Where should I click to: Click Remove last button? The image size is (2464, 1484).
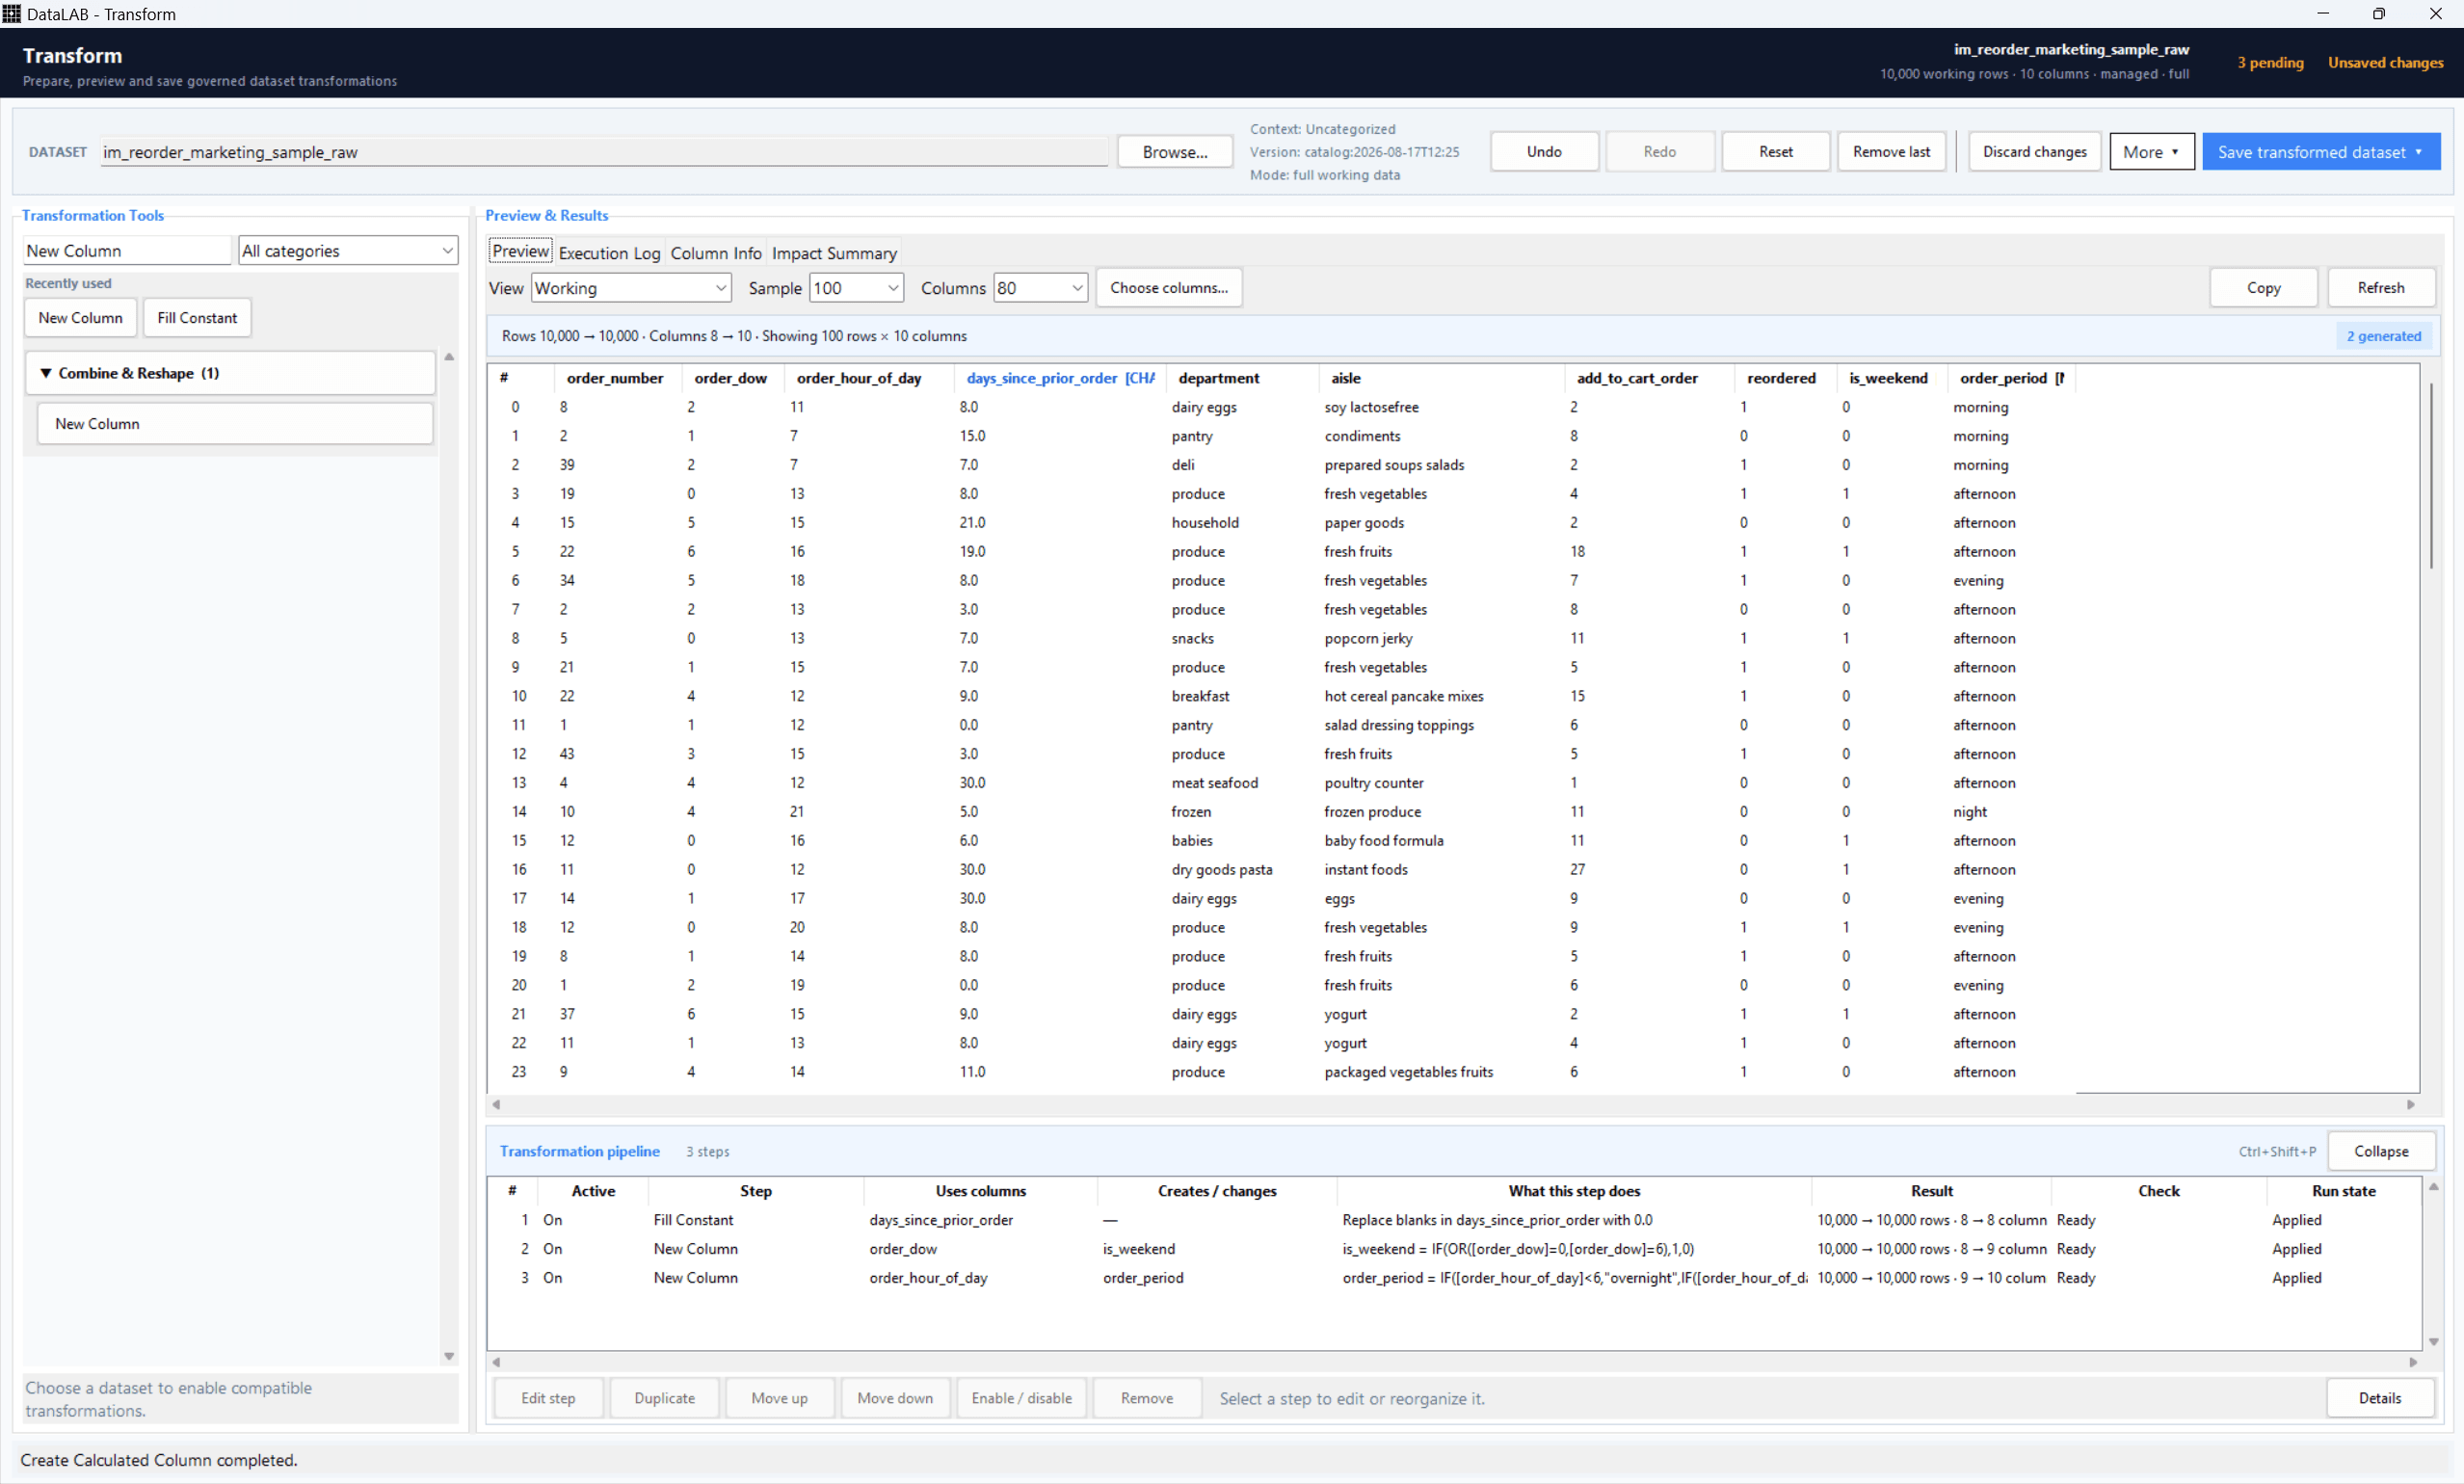click(1891, 152)
